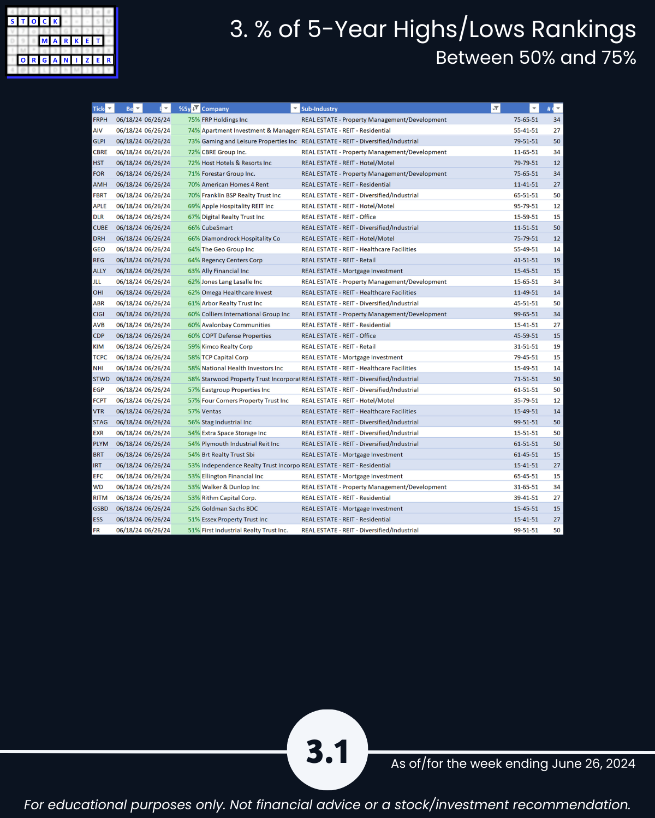
Task: Select the 'Walker & Dunlop Inc' cell
Action: click(x=251, y=486)
